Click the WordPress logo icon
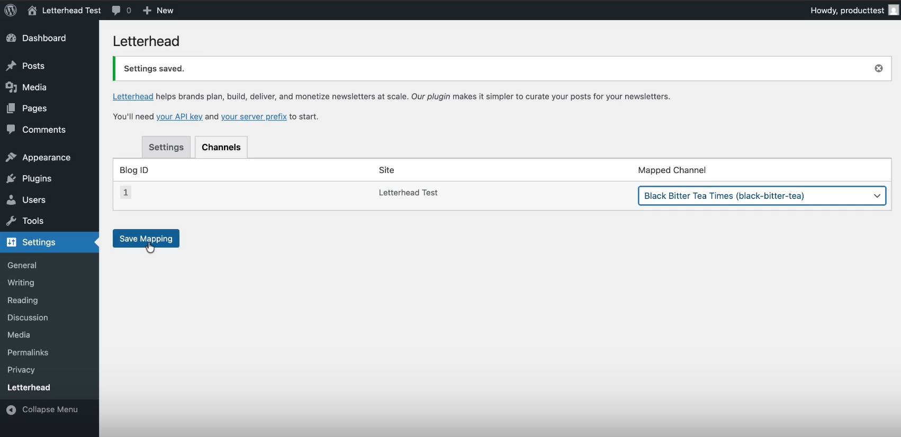 tap(11, 10)
